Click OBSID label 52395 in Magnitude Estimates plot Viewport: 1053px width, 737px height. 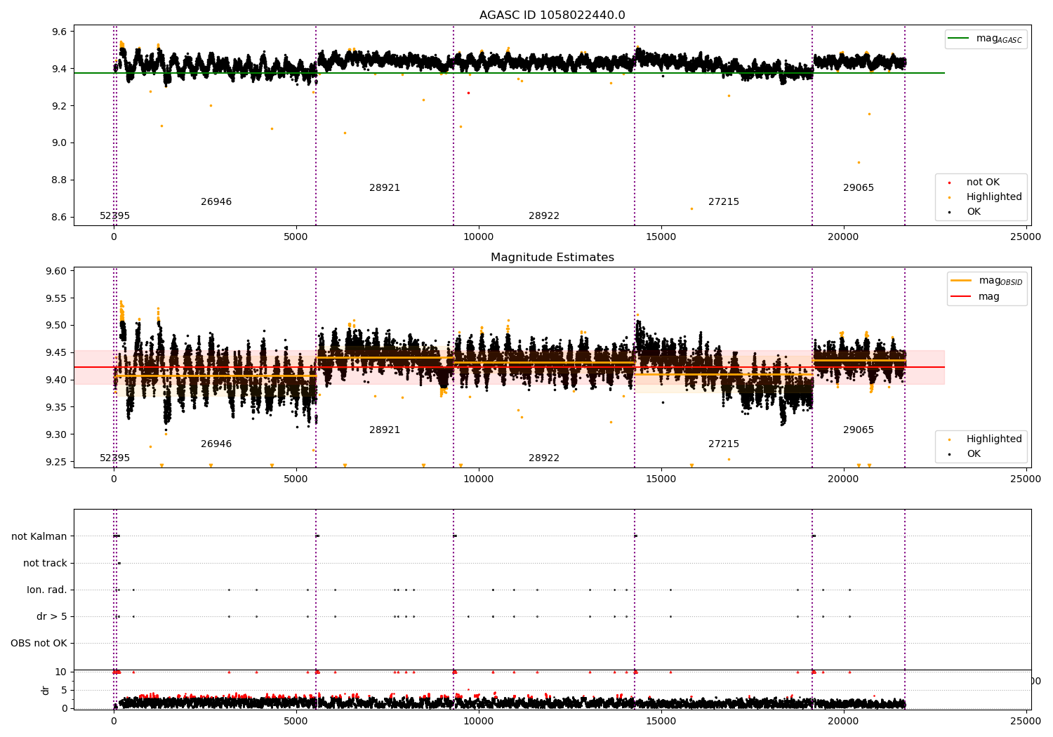coord(114,458)
